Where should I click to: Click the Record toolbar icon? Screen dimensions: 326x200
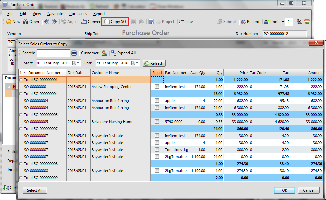(243, 22)
